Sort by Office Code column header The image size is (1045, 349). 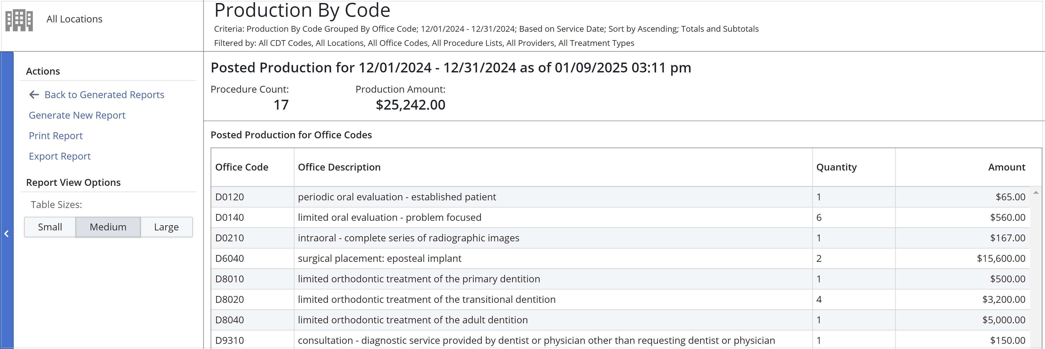coord(242,168)
